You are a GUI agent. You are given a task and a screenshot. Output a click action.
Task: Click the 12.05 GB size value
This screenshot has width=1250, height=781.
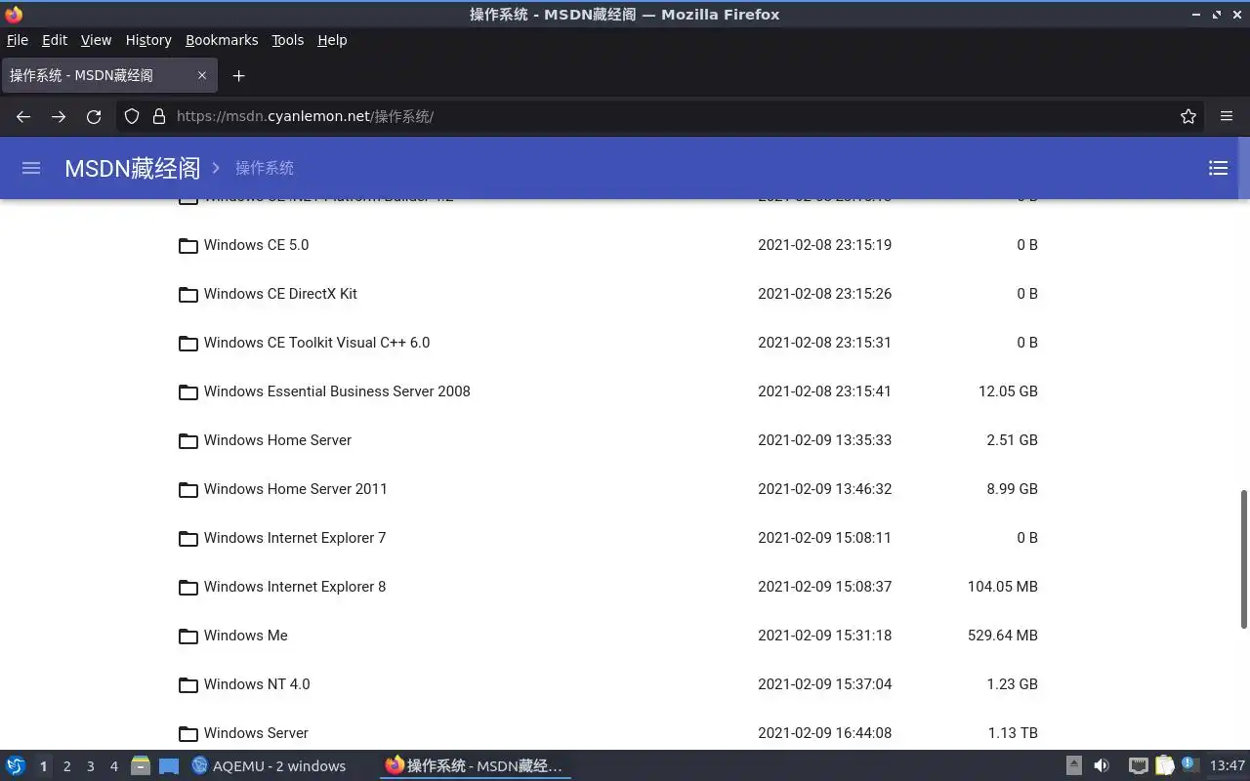(x=1008, y=391)
